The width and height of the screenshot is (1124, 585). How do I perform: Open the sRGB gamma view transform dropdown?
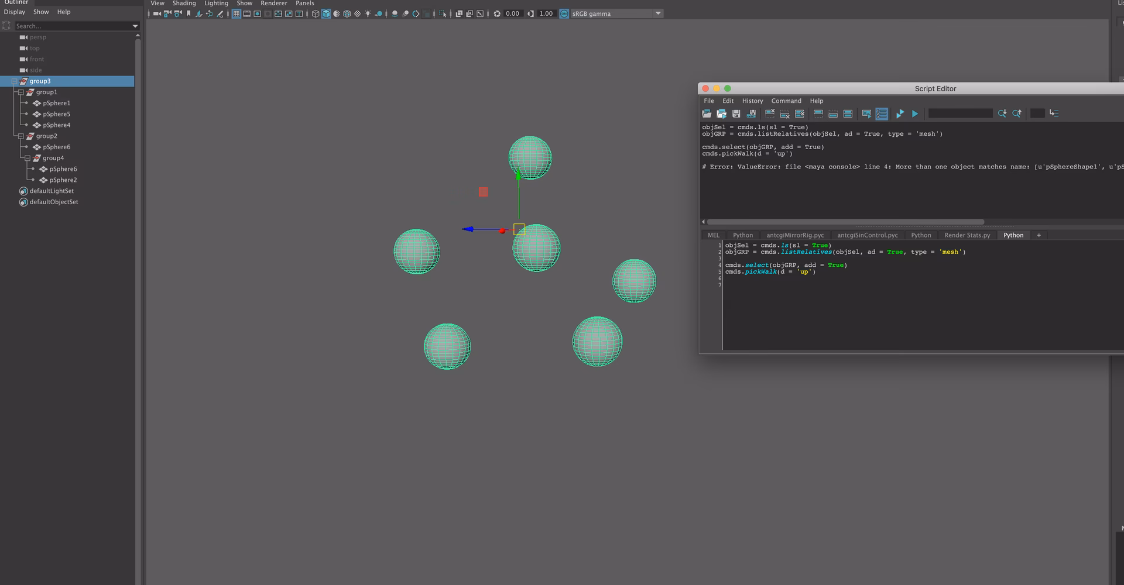(x=658, y=13)
